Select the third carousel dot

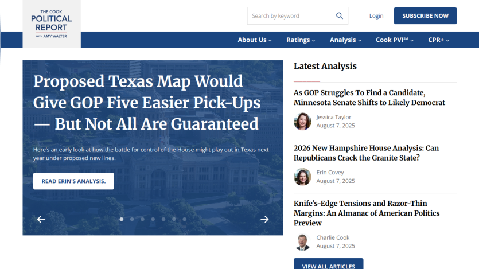click(x=142, y=219)
